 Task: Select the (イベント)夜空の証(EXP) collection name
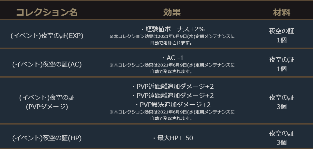47,36
